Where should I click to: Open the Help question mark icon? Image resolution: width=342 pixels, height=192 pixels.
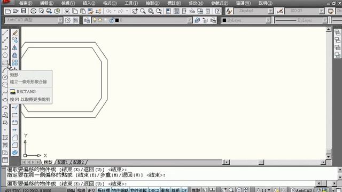coord(217,11)
